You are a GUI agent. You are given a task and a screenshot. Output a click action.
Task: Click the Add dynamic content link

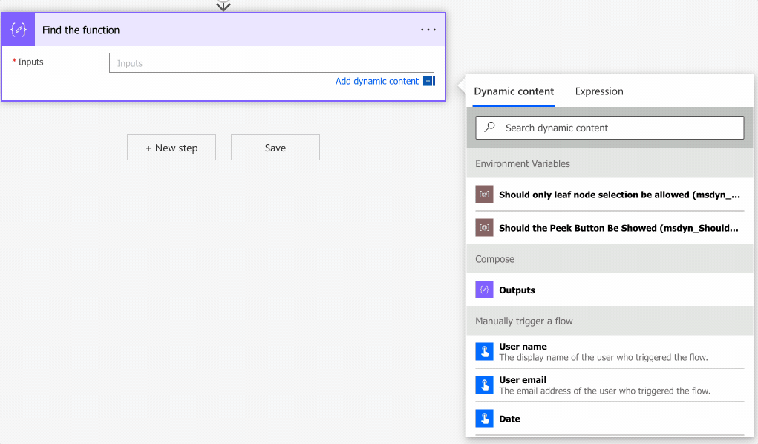click(376, 81)
